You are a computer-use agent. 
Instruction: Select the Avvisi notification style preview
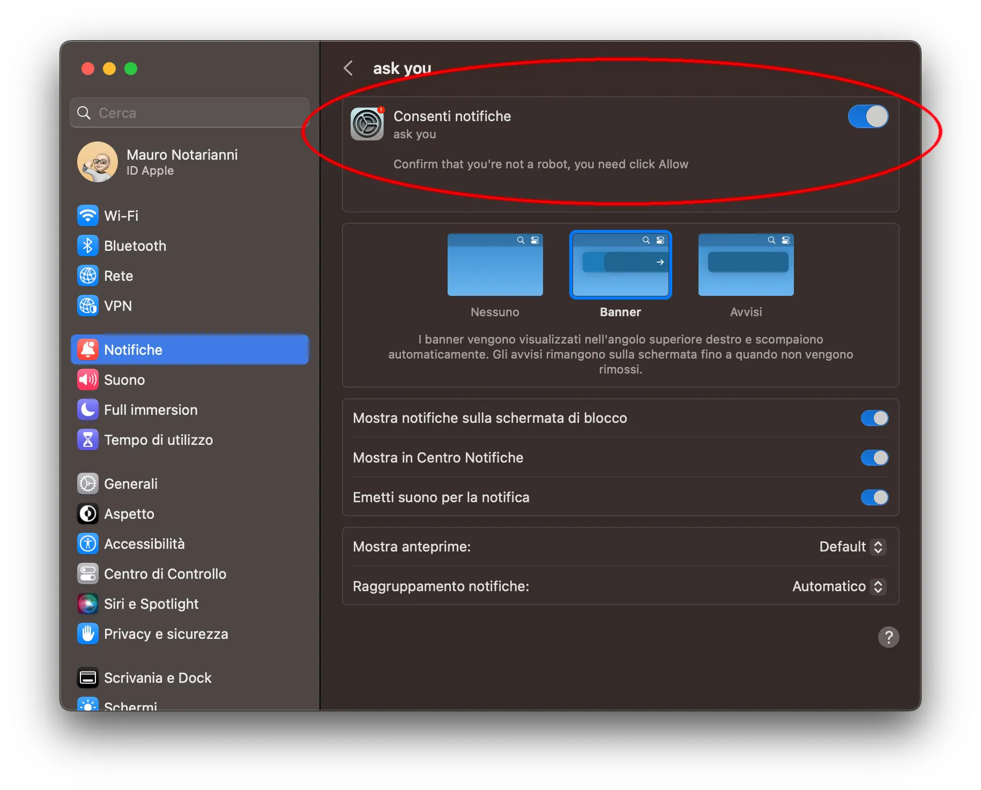[746, 265]
